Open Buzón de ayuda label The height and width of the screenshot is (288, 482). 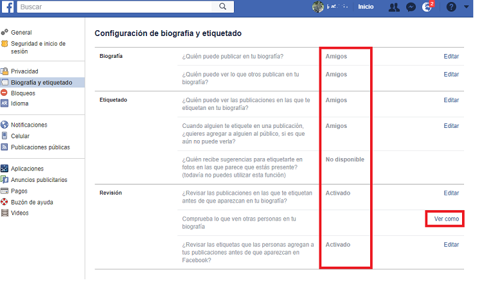coord(32,203)
